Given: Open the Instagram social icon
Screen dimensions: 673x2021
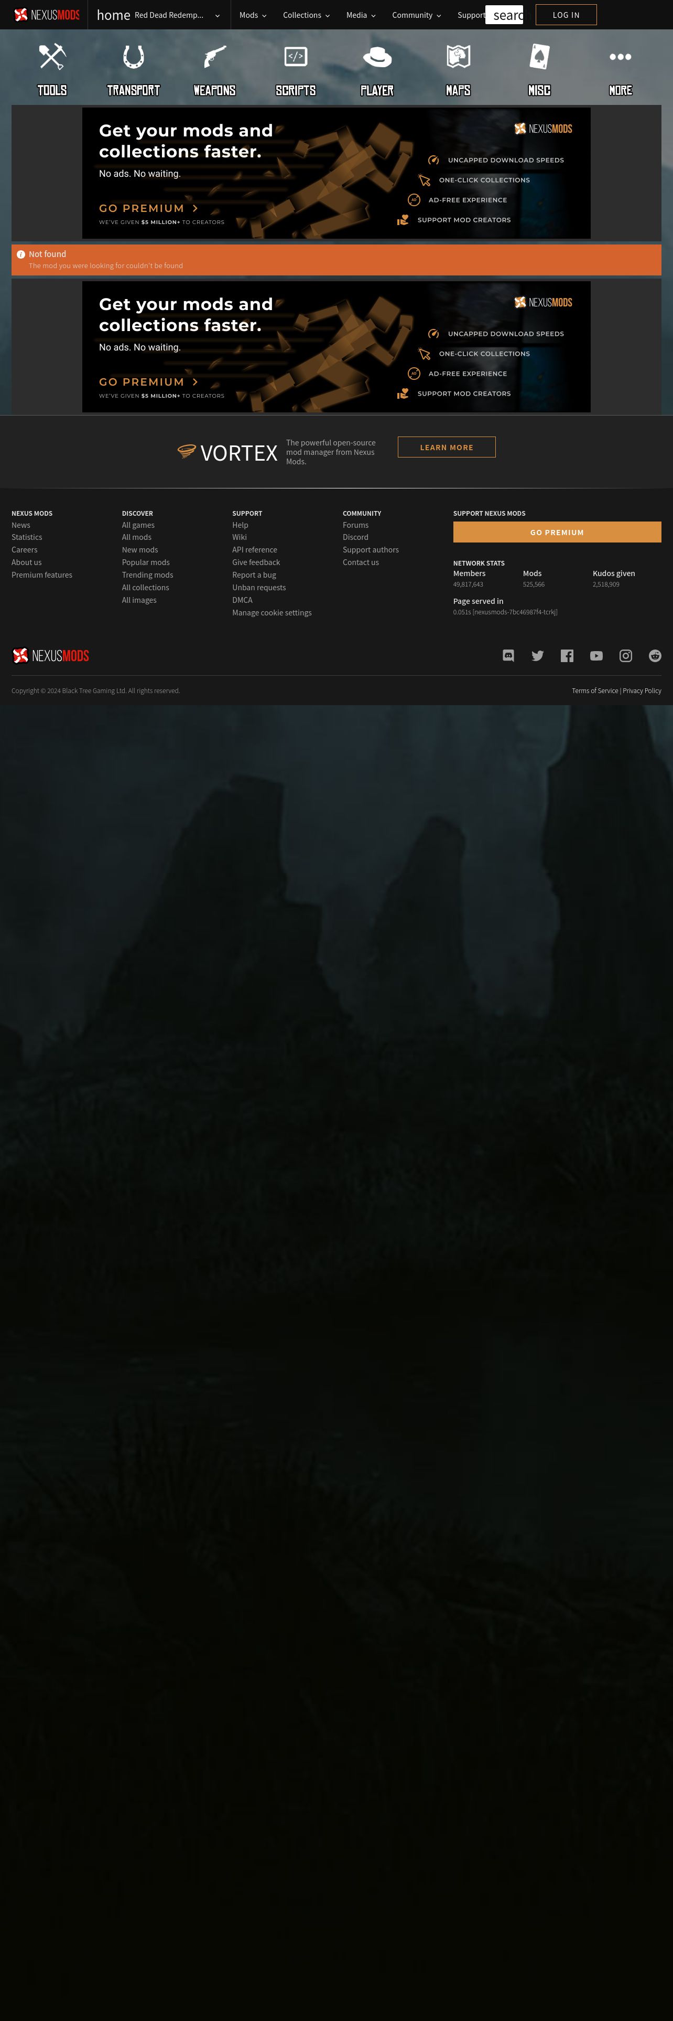Looking at the screenshot, I should [x=626, y=656].
